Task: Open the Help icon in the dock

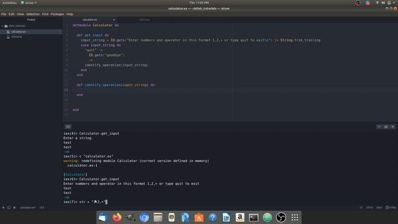Action: (x=213, y=217)
